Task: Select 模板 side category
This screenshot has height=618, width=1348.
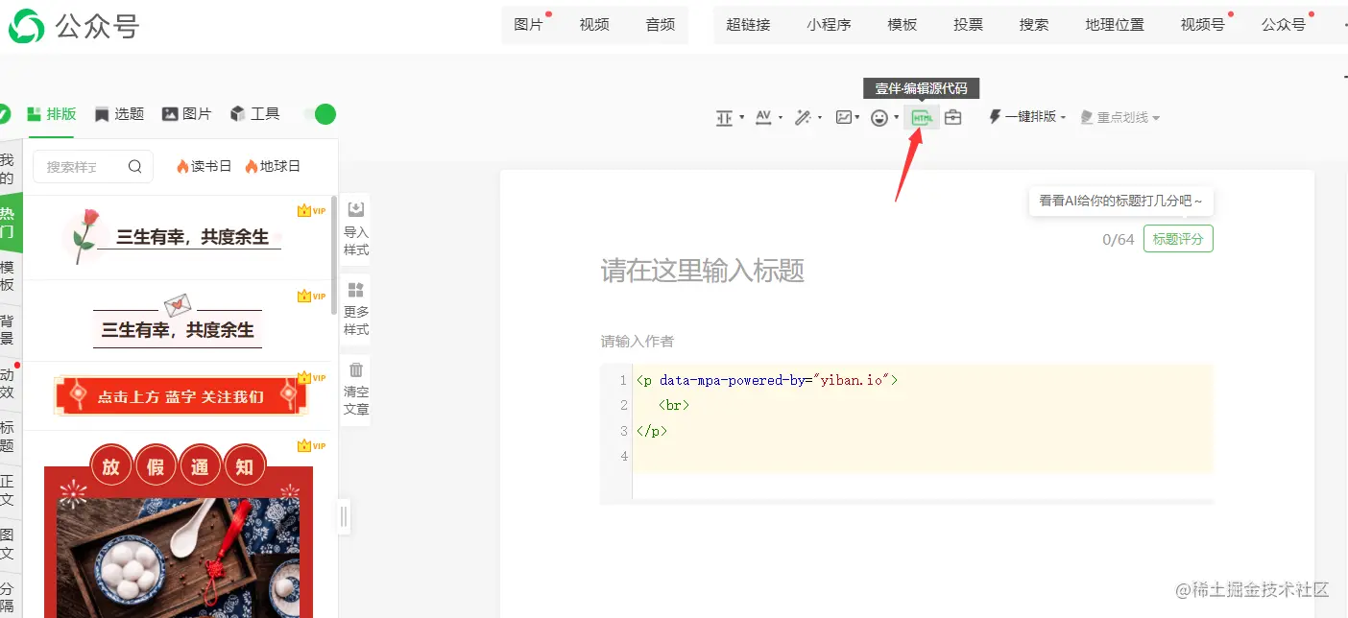Action: coord(8,276)
